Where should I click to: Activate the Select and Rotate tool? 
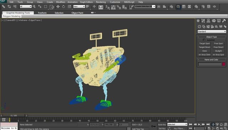tap(63, 6)
